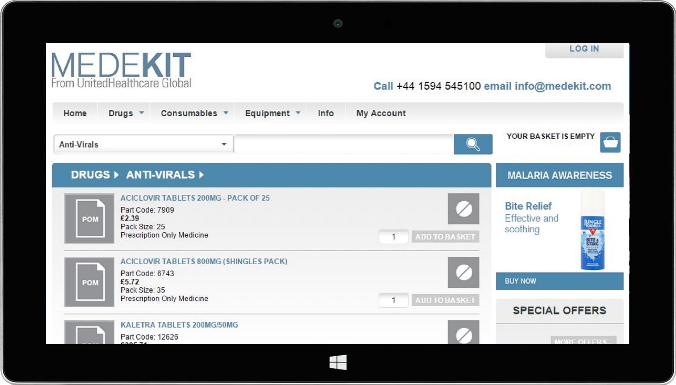Image resolution: width=676 pixels, height=385 pixels.
Task: Click the search text input field
Action: (343, 144)
